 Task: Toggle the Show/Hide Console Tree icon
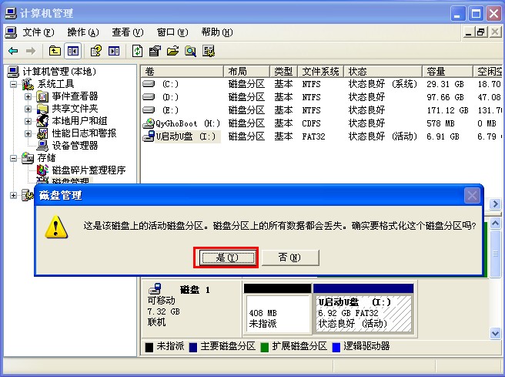tap(72, 51)
